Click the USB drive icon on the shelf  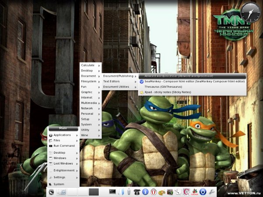pos(129,192)
